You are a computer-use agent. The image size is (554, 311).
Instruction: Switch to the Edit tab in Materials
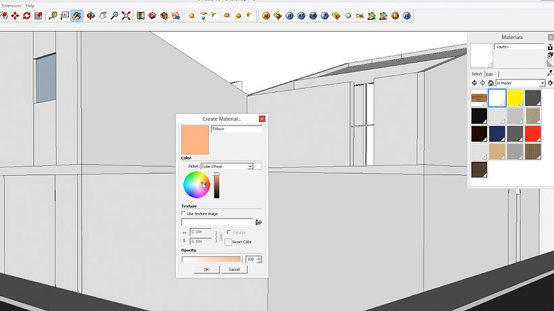(489, 74)
